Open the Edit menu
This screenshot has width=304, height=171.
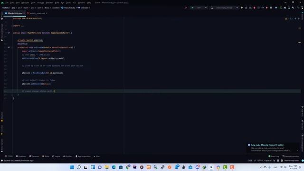pyautogui.click(x=12, y=3)
